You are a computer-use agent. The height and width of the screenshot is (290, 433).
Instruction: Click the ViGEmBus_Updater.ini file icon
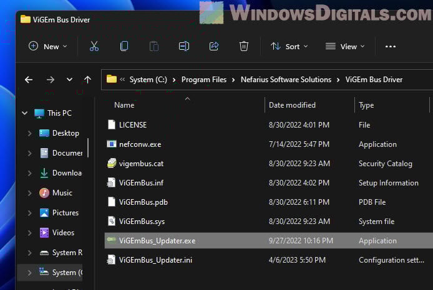(112, 260)
